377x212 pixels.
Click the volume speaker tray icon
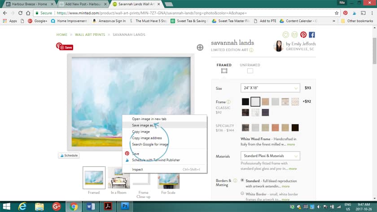[319, 207]
